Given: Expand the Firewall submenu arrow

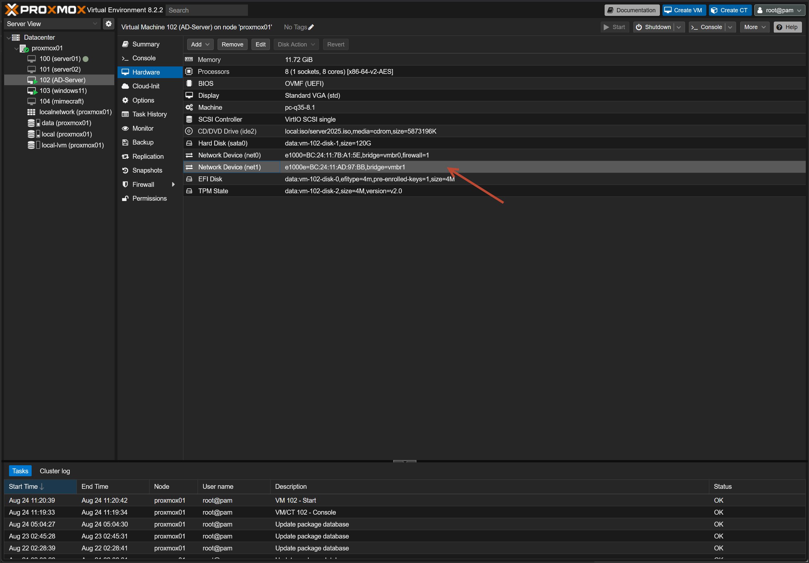Looking at the screenshot, I should point(173,185).
